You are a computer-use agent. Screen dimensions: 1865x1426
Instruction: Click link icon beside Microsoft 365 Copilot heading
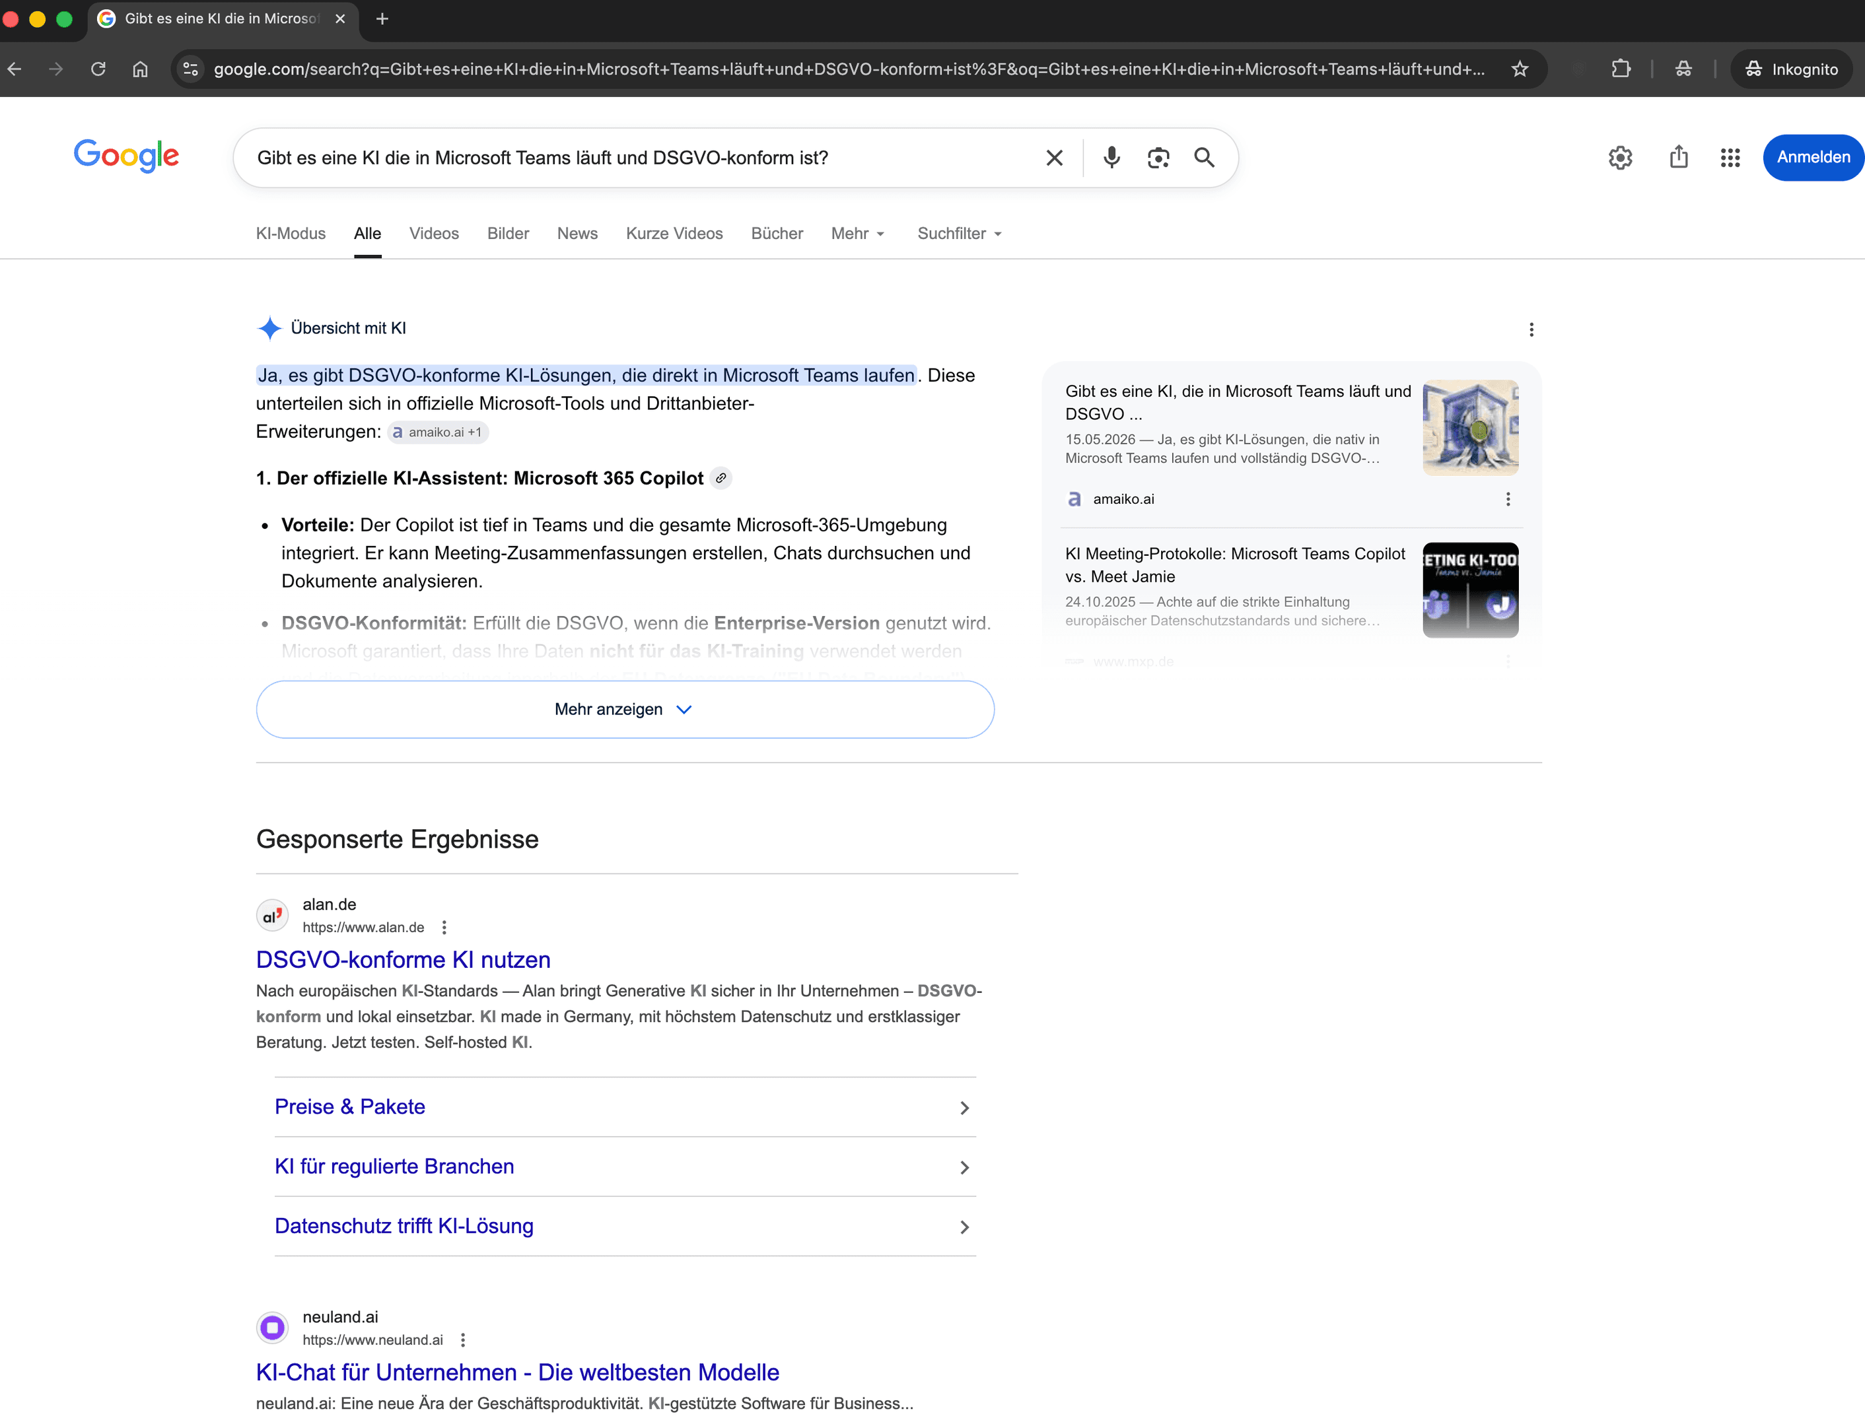[x=721, y=478]
